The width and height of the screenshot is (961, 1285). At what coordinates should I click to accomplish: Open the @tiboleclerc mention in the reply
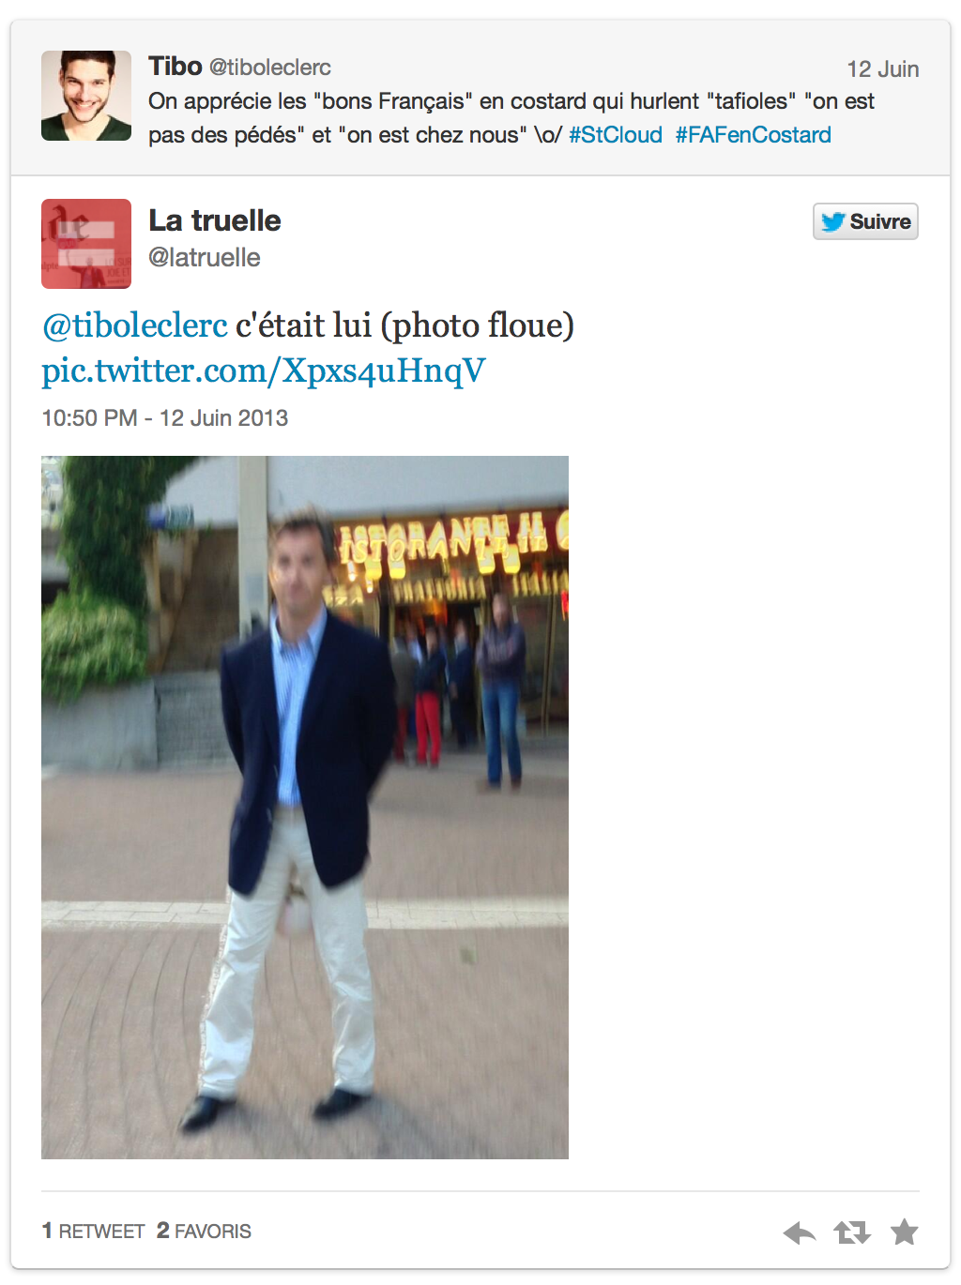pos(135,325)
